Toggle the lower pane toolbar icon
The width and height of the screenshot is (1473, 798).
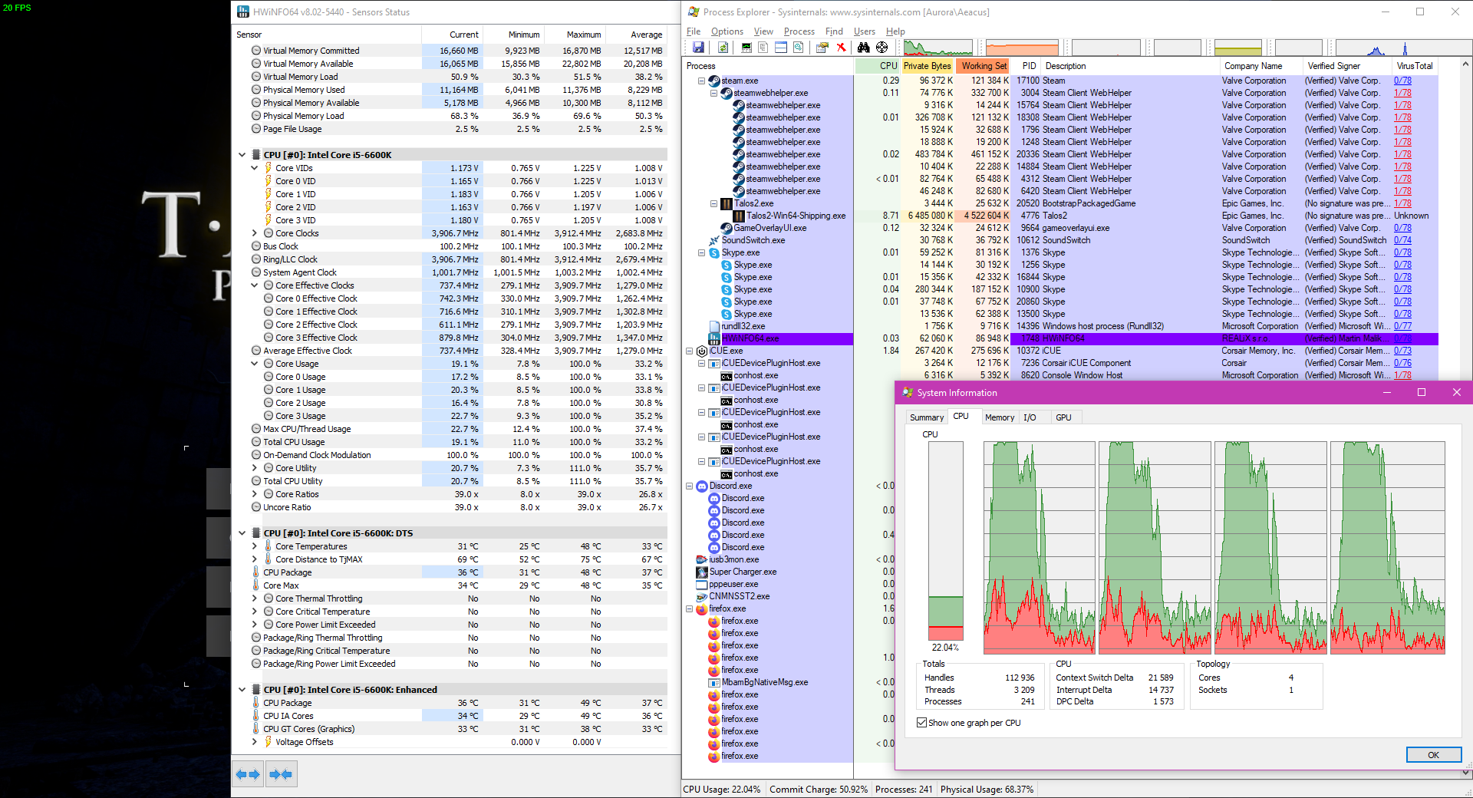tap(781, 48)
